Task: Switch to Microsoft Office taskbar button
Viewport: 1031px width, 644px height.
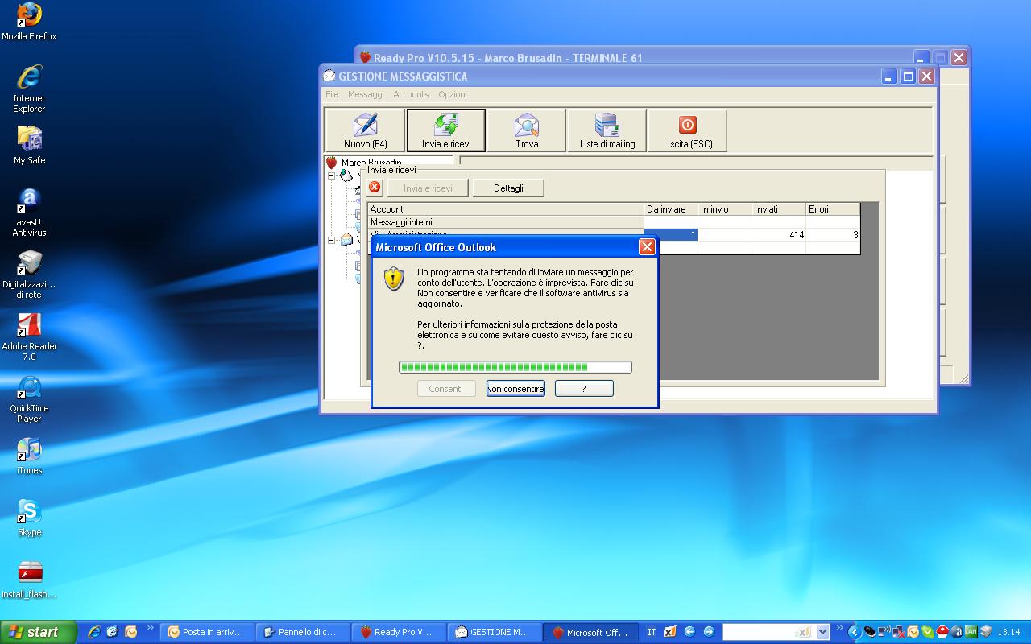Action: point(591,632)
